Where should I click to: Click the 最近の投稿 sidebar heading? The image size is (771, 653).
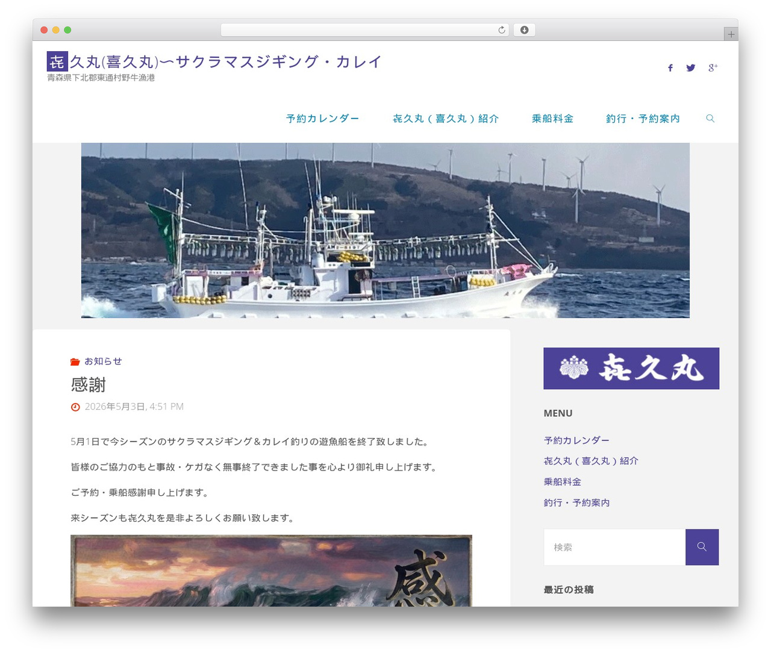[569, 590]
